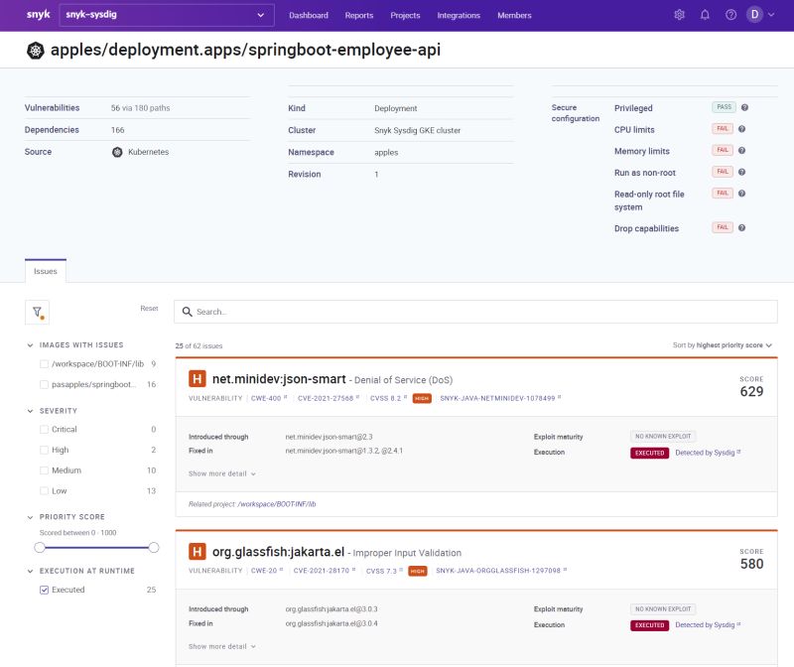This screenshot has width=794, height=667.
Task: Check the Critical severity filter
Action: coord(44,430)
